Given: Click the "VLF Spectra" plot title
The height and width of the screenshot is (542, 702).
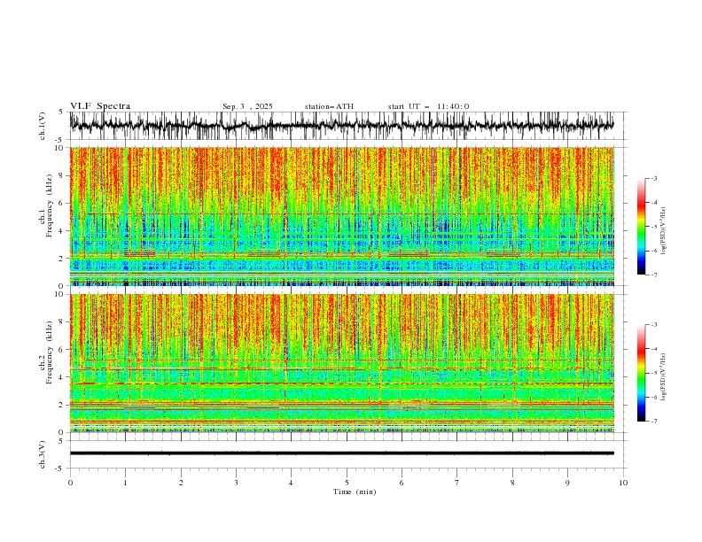Looking at the screenshot, I should (x=100, y=106).
